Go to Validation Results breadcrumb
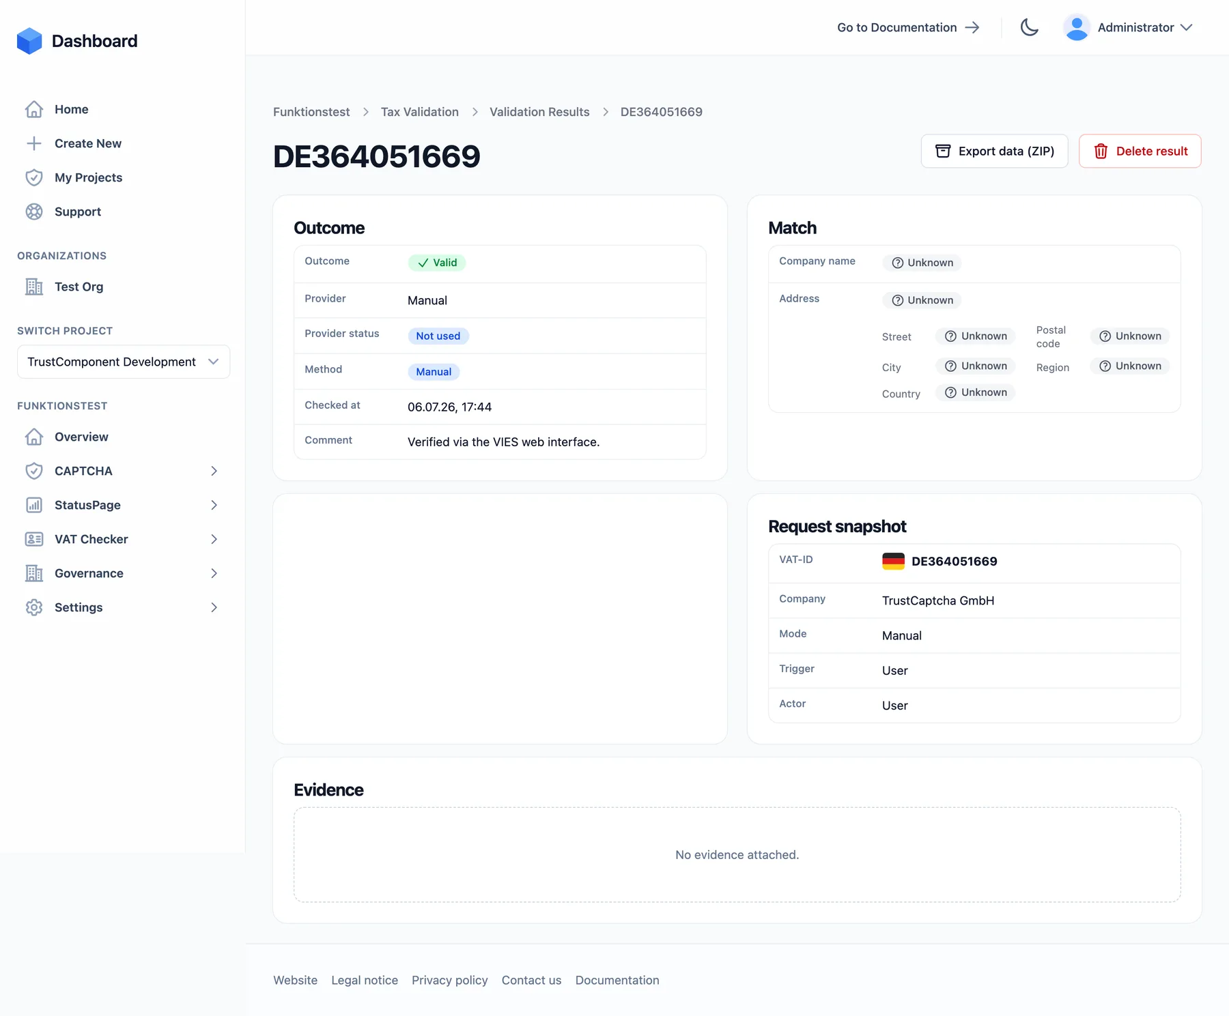Screen dimensions: 1229x1016 (x=539, y=112)
